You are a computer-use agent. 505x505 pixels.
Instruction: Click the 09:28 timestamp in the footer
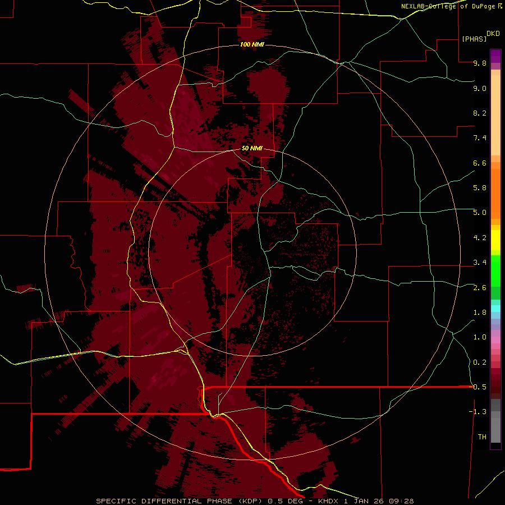[401, 501]
